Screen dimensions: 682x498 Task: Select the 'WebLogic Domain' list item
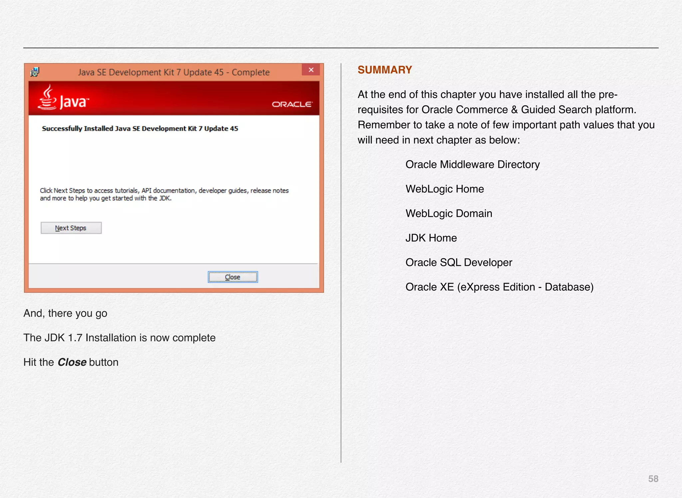pos(449,213)
